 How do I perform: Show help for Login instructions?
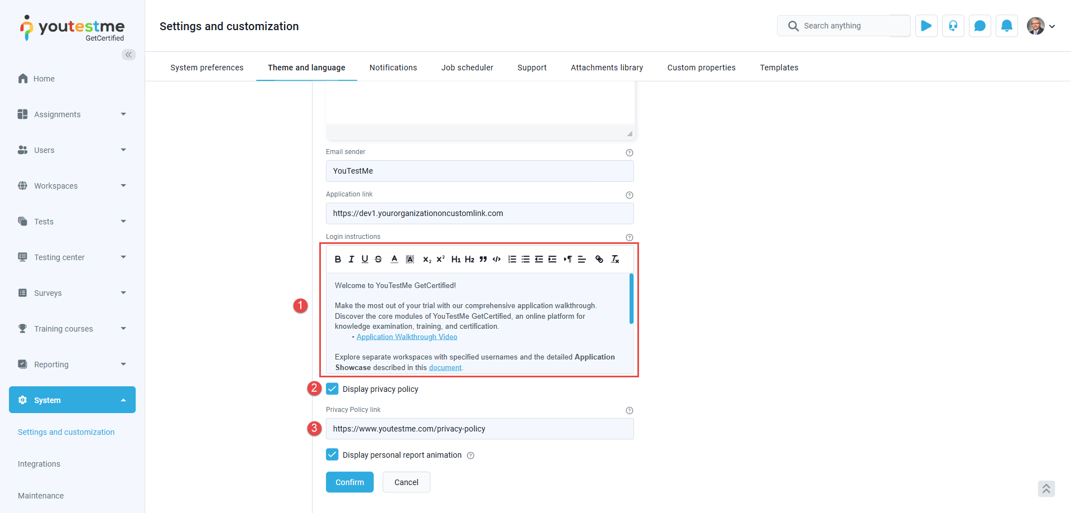[x=630, y=237]
